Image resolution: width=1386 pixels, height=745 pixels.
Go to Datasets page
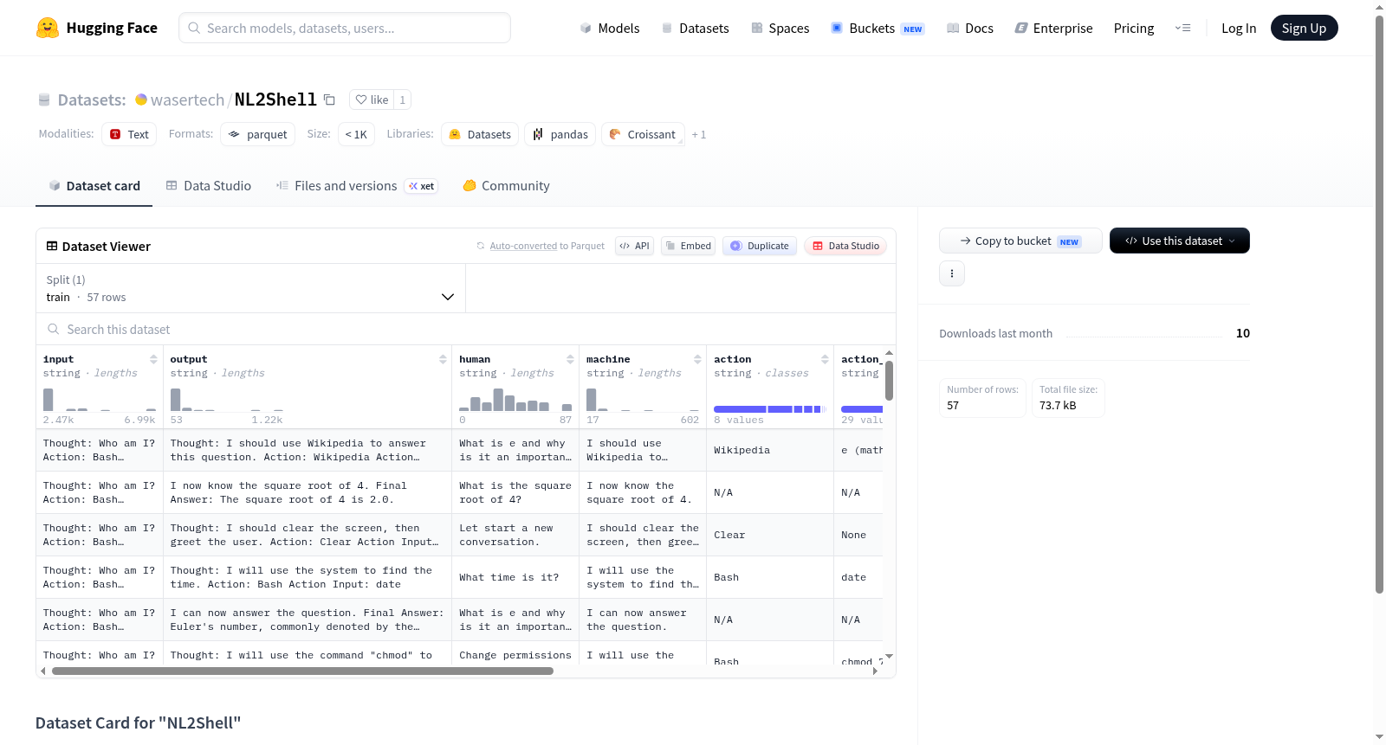click(x=695, y=29)
